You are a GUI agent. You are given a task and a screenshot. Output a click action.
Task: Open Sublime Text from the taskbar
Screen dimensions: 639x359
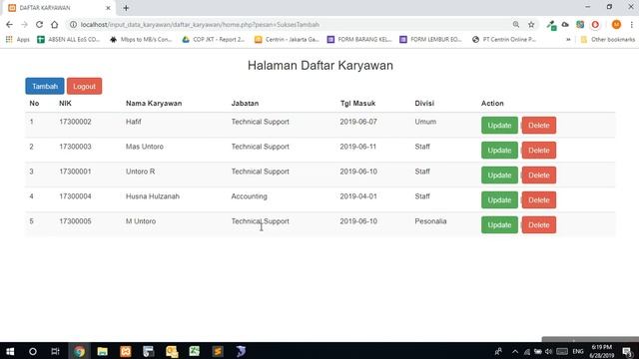point(218,351)
